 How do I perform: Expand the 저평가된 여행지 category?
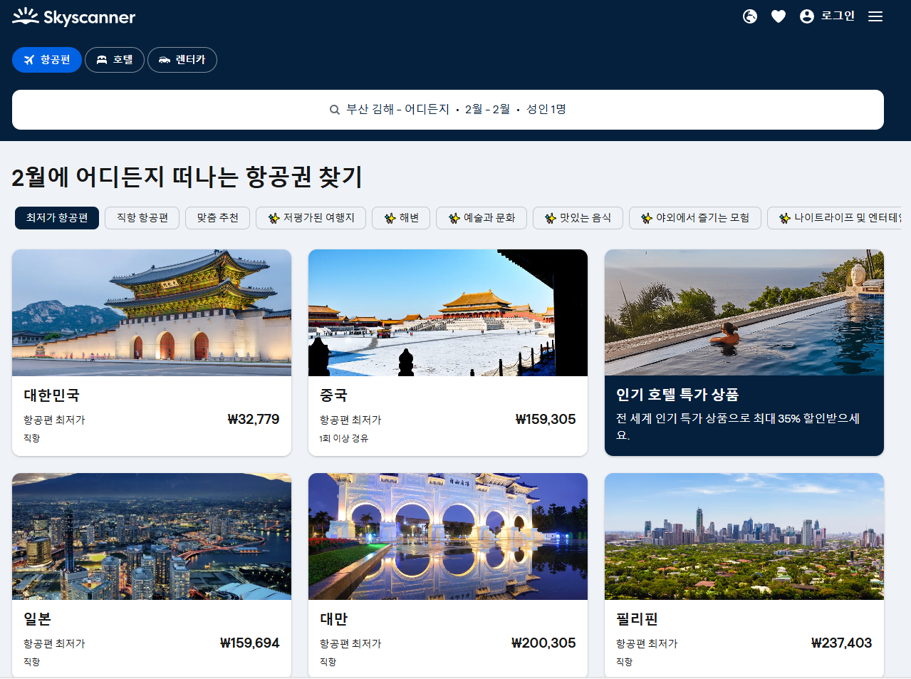311,218
